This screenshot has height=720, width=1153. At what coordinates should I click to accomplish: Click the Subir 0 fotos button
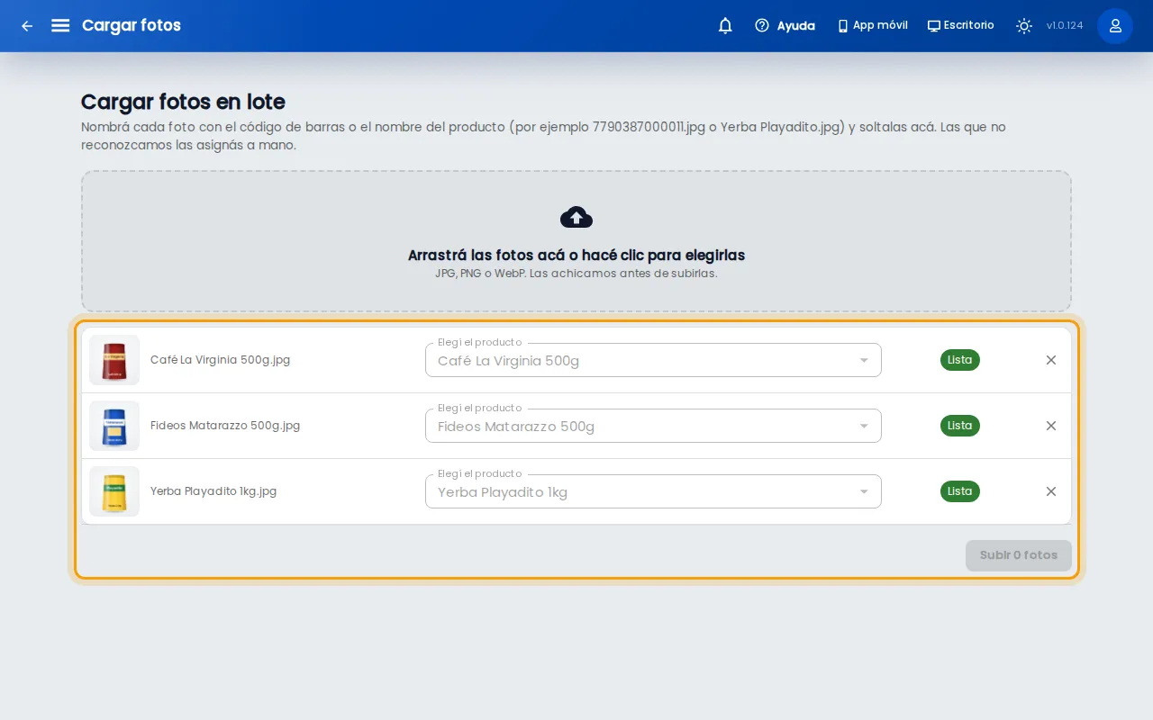[x=1019, y=555]
